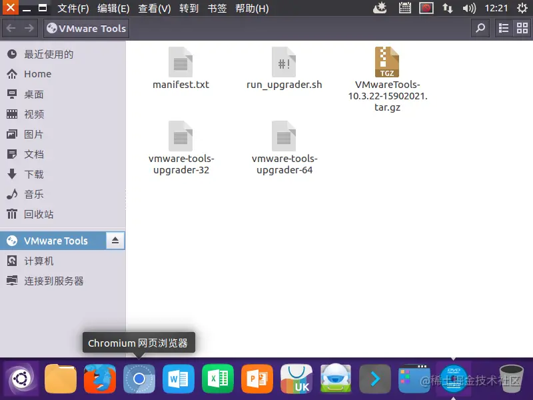Select the vmware-tools-upgrader-64 file icon
Screen dimensions: 533x400
point(284,136)
